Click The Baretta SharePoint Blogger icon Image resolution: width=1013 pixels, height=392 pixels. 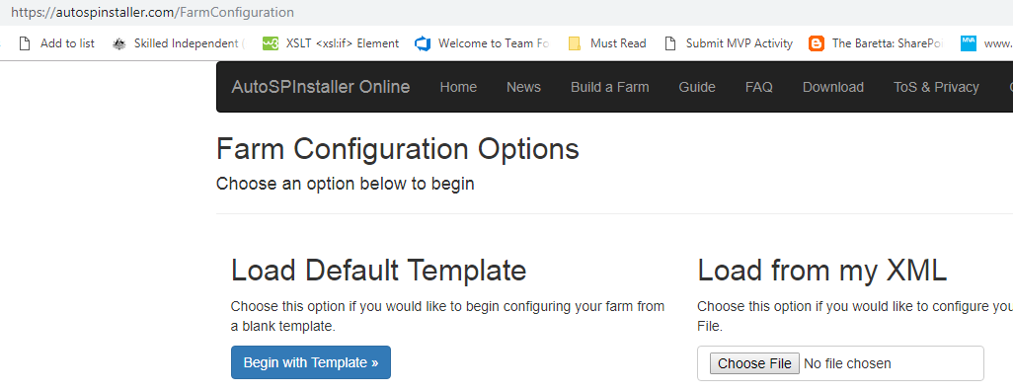click(x=817, y=43)
